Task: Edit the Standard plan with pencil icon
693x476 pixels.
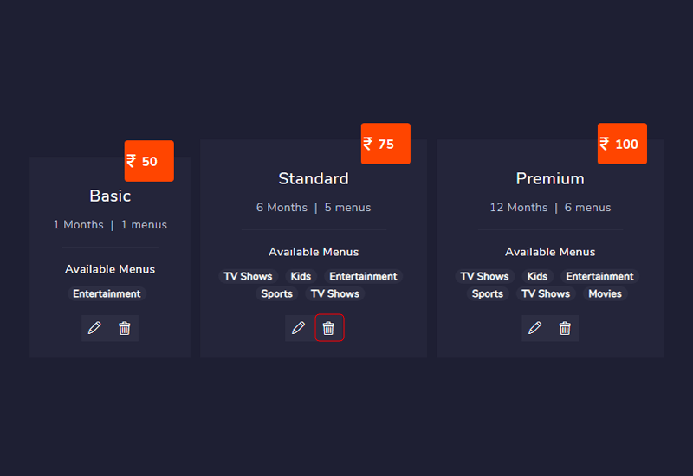Action: [299, 328]
